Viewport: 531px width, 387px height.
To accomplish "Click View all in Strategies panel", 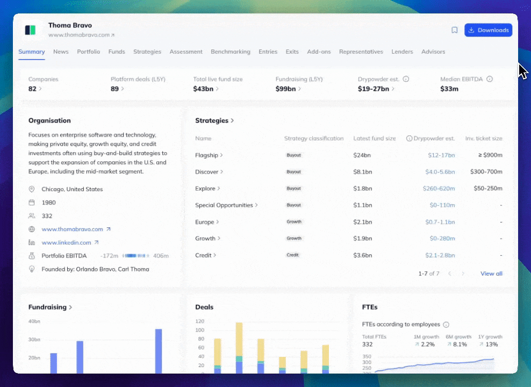I will 491,274.
